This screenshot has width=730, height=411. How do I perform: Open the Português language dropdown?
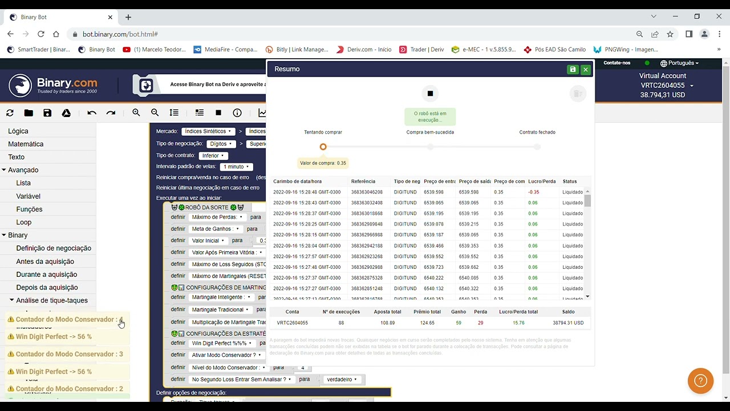[679, 63]
